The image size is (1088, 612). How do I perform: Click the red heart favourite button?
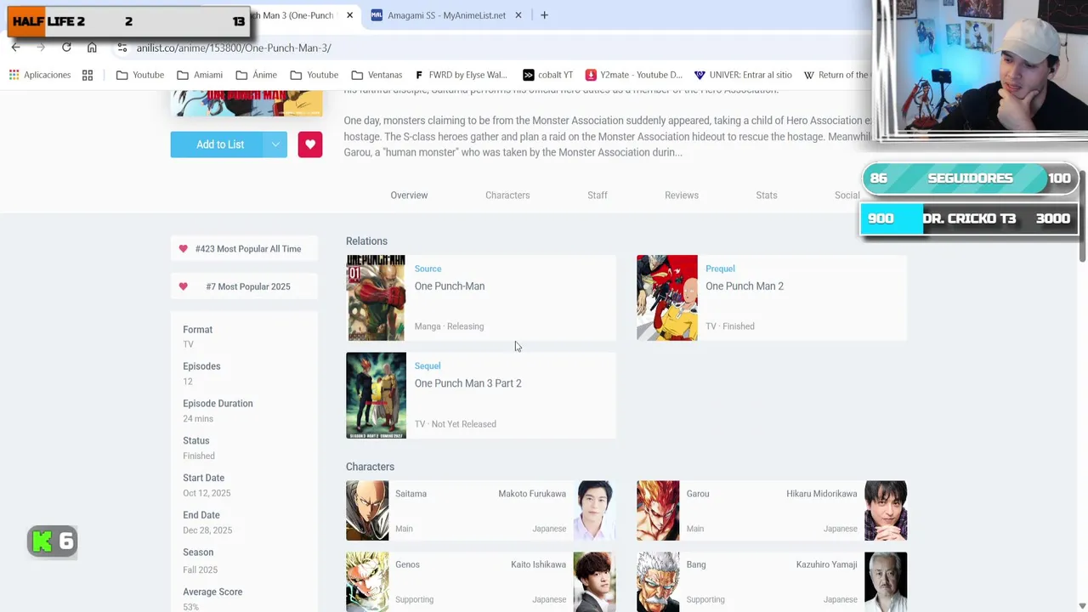click(310, 144)
